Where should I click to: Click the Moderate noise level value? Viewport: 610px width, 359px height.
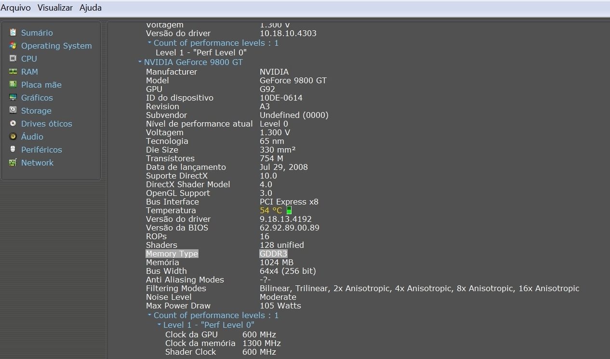pos(278,297)
